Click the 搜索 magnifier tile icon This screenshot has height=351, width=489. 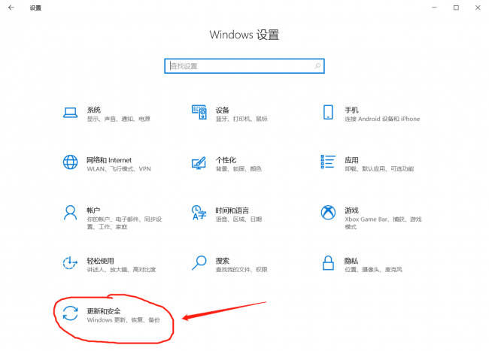pyautogui.click(x=199, y=263)
